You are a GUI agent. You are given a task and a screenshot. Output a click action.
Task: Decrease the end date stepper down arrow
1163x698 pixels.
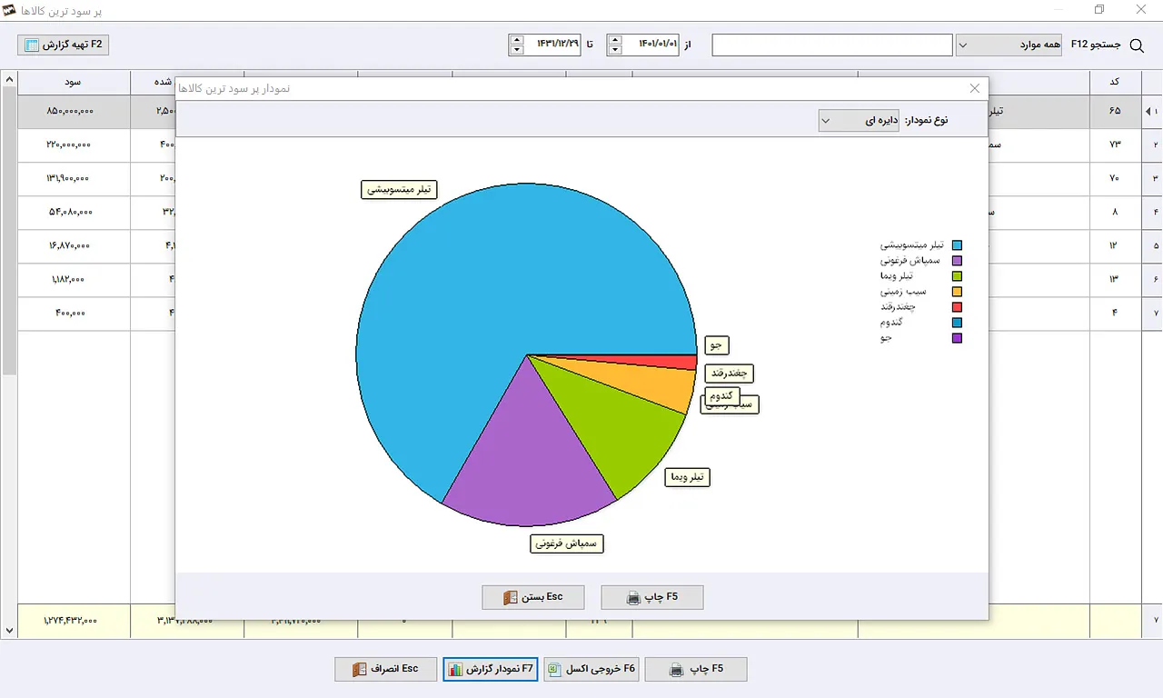(517, 50)
